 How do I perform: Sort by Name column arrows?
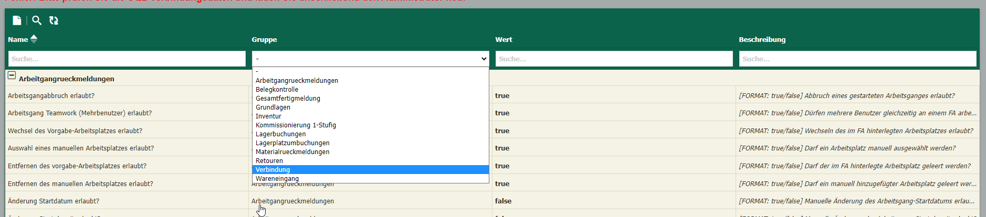(34, 39)
